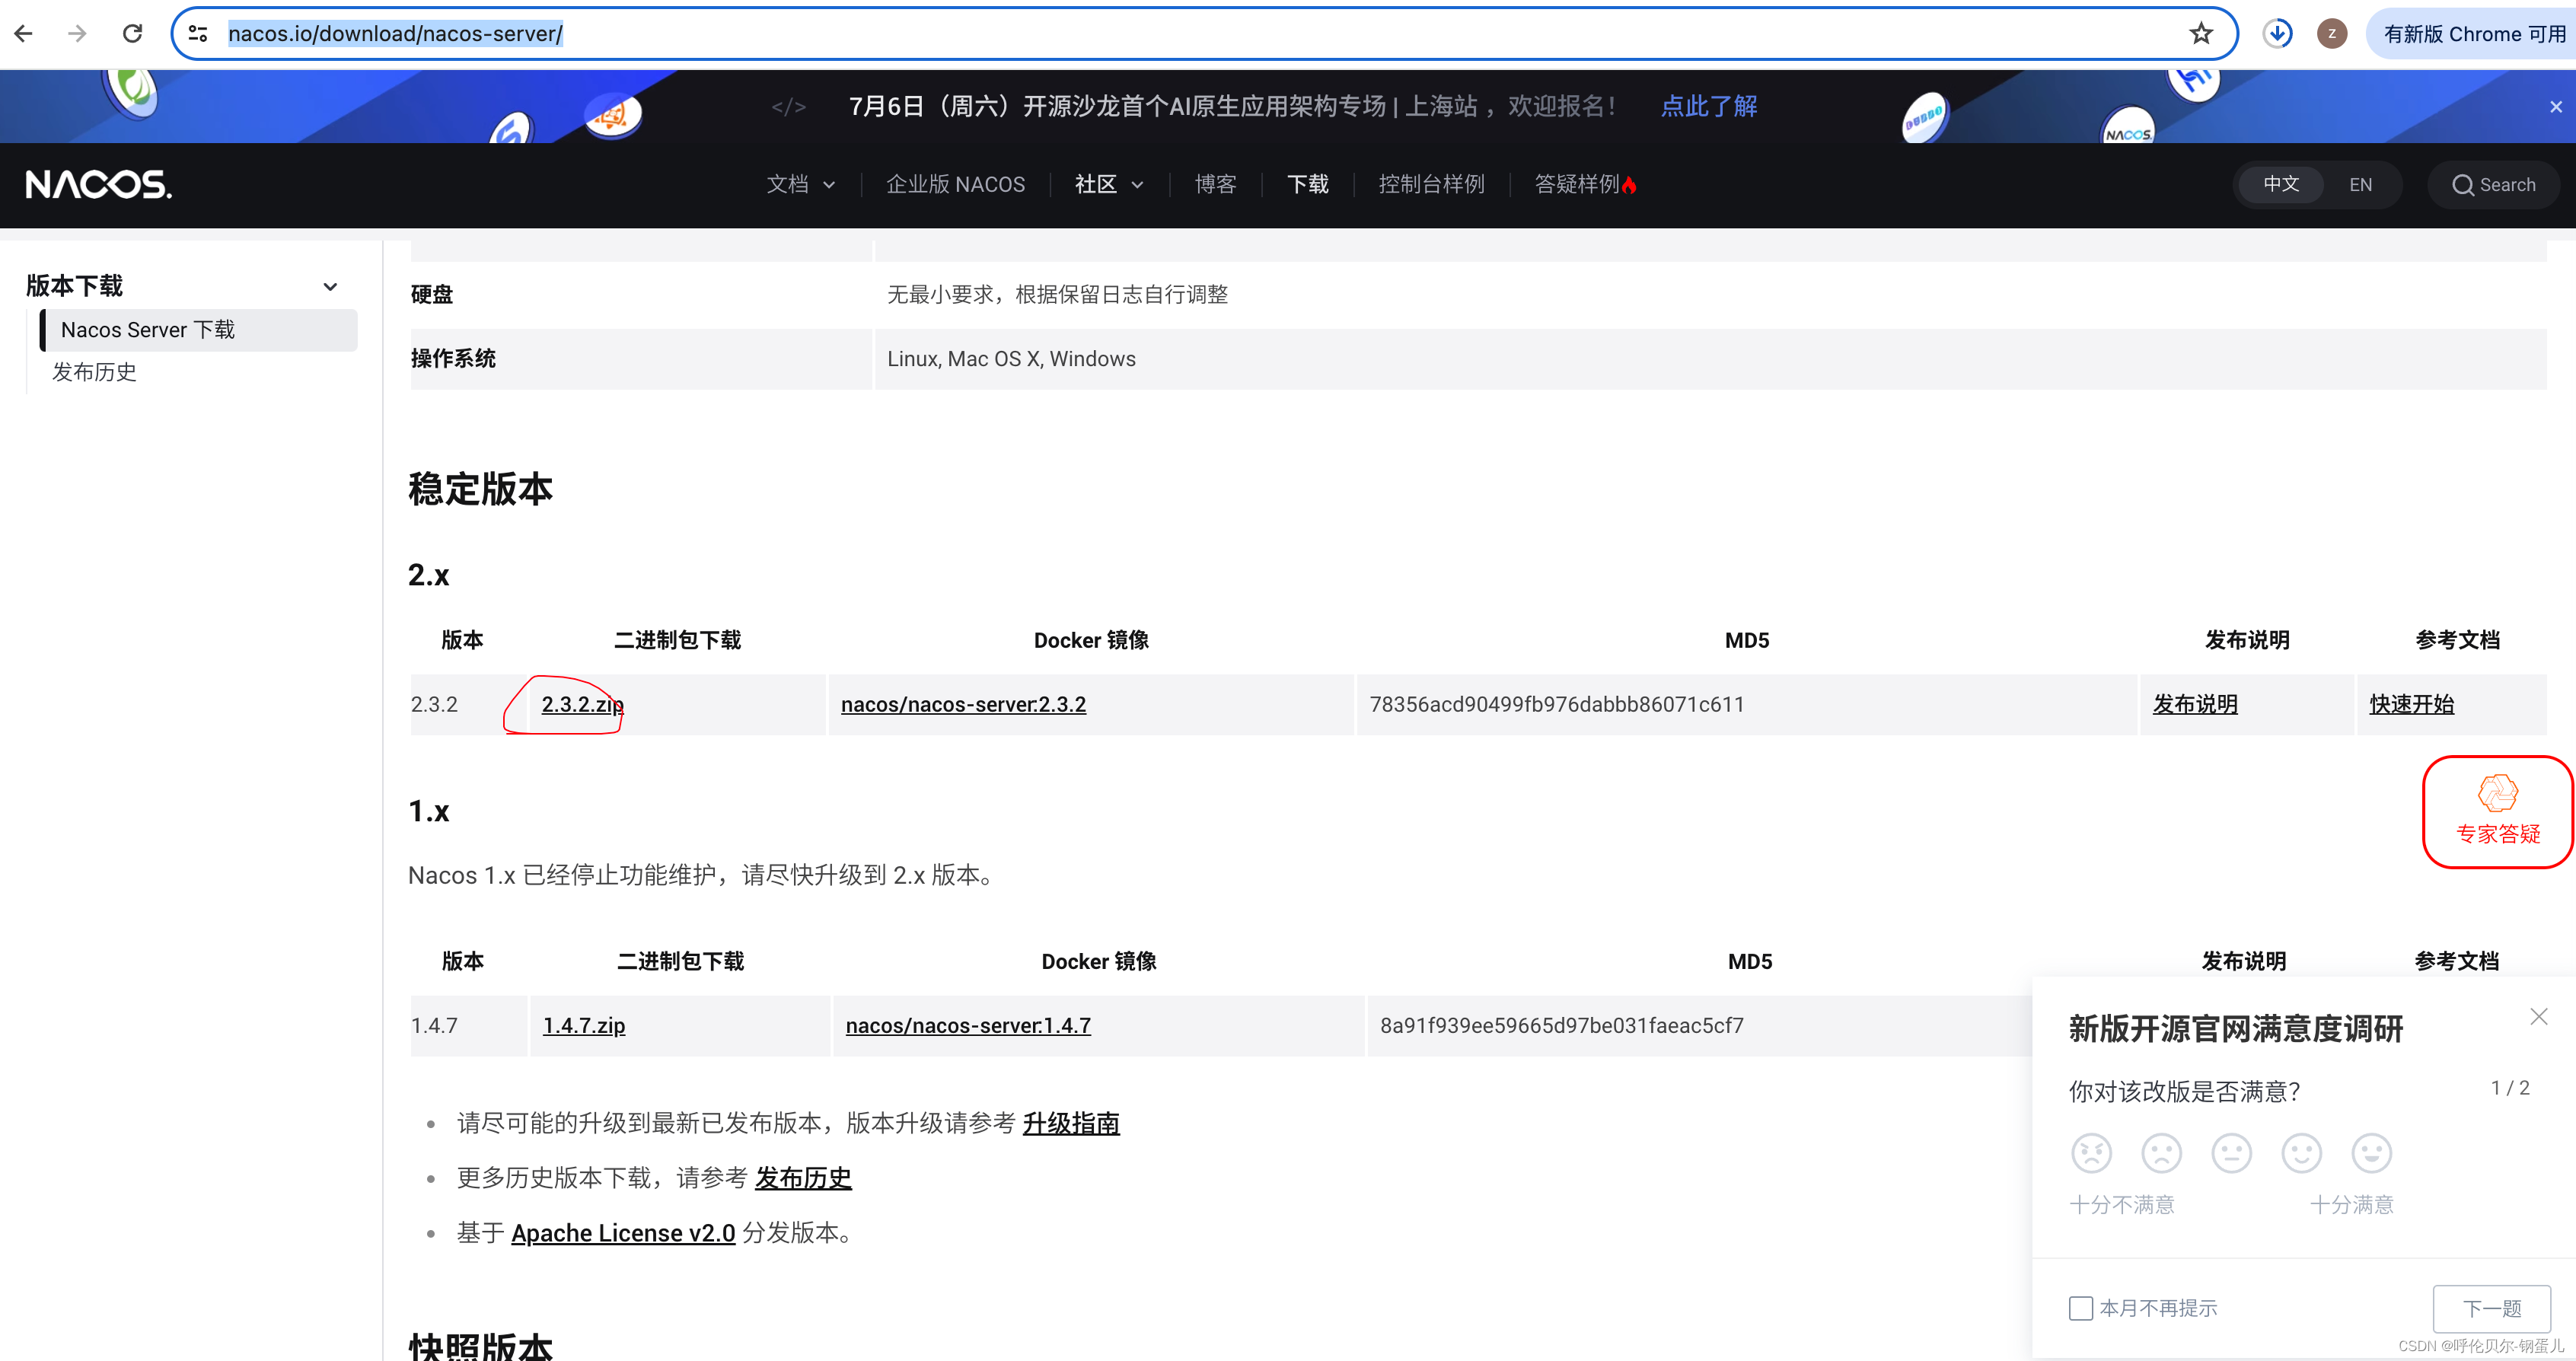Open the 发布历史 link in bullet list
Viewport: 2576px width, 1361px height.
803,1178
